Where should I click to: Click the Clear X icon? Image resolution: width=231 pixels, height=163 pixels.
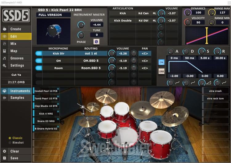(x=5, y=151)
